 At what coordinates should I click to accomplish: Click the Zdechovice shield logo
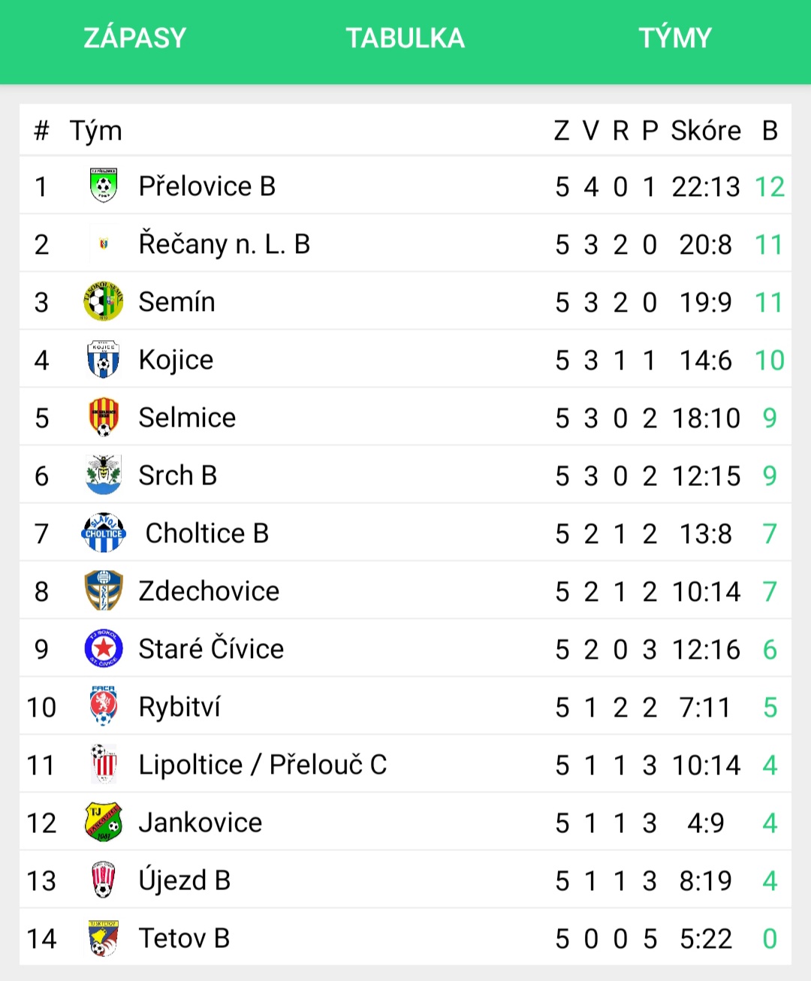(x=104, y=590)
